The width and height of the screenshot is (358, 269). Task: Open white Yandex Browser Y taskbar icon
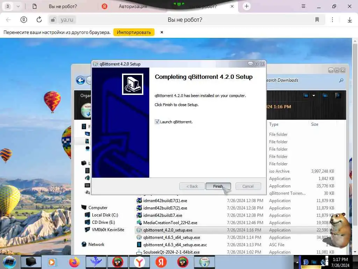[139, 262]
